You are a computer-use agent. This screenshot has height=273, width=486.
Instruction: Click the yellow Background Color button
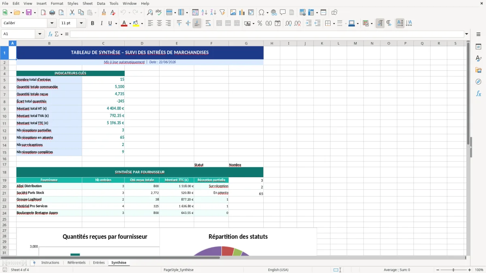pos(136,23)
